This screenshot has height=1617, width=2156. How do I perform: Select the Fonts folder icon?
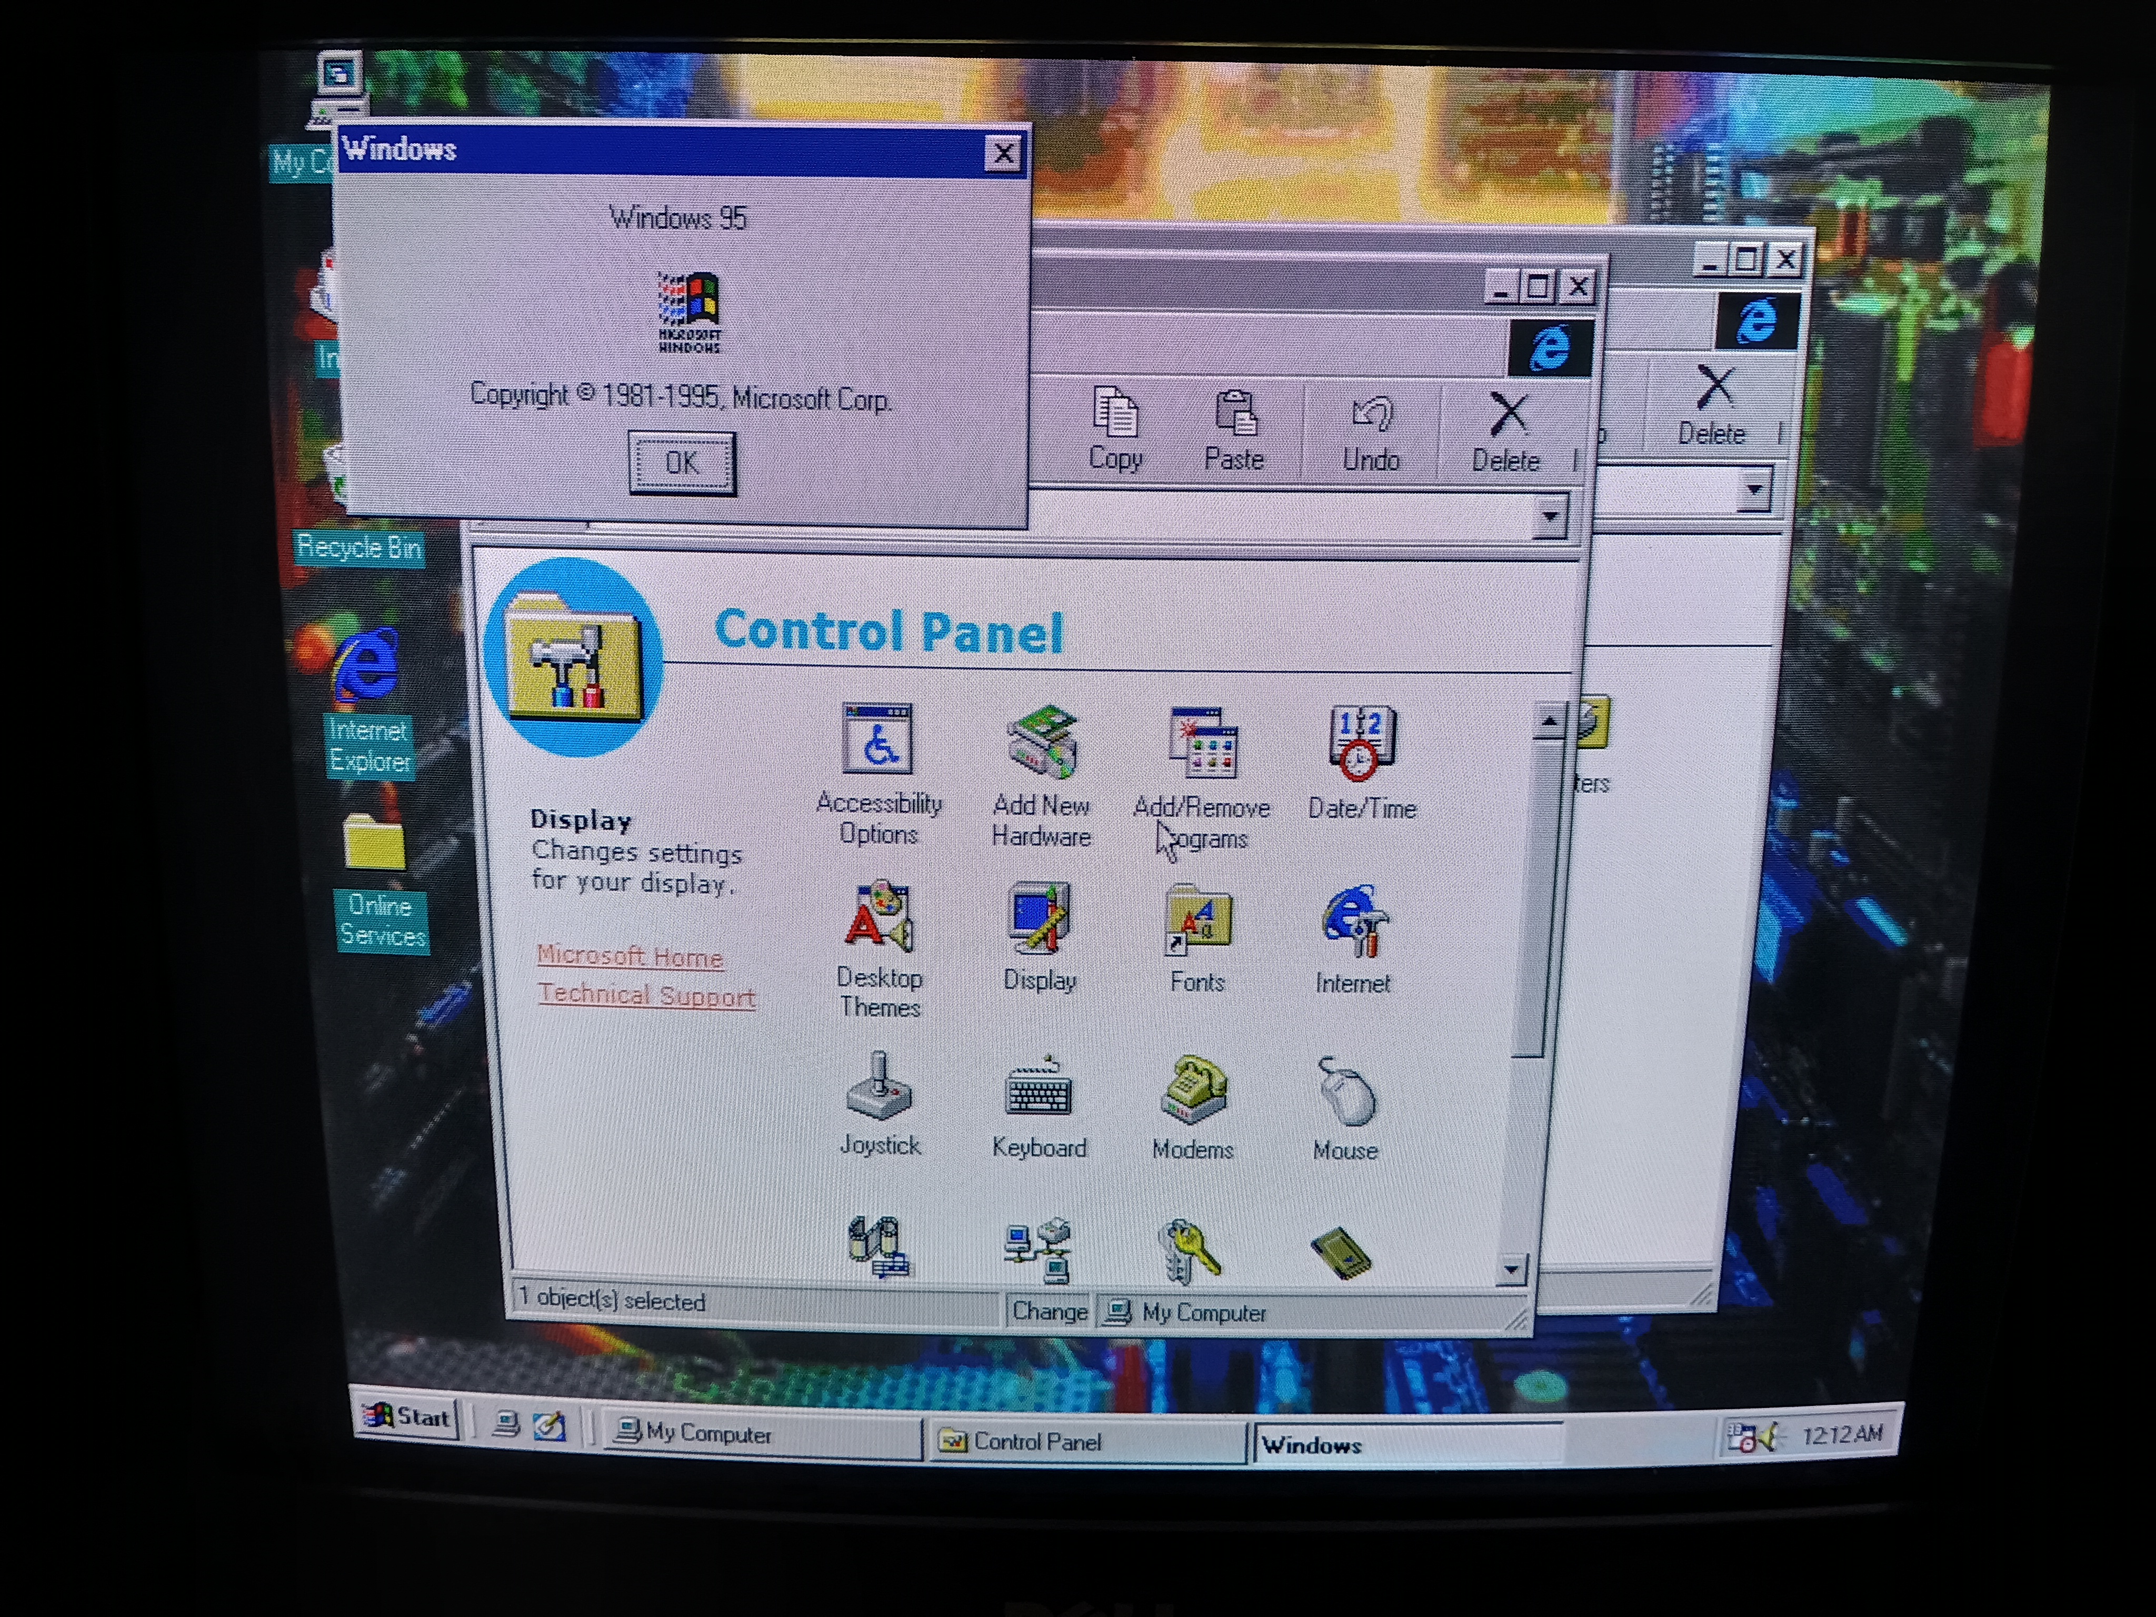click(1198, 920)
